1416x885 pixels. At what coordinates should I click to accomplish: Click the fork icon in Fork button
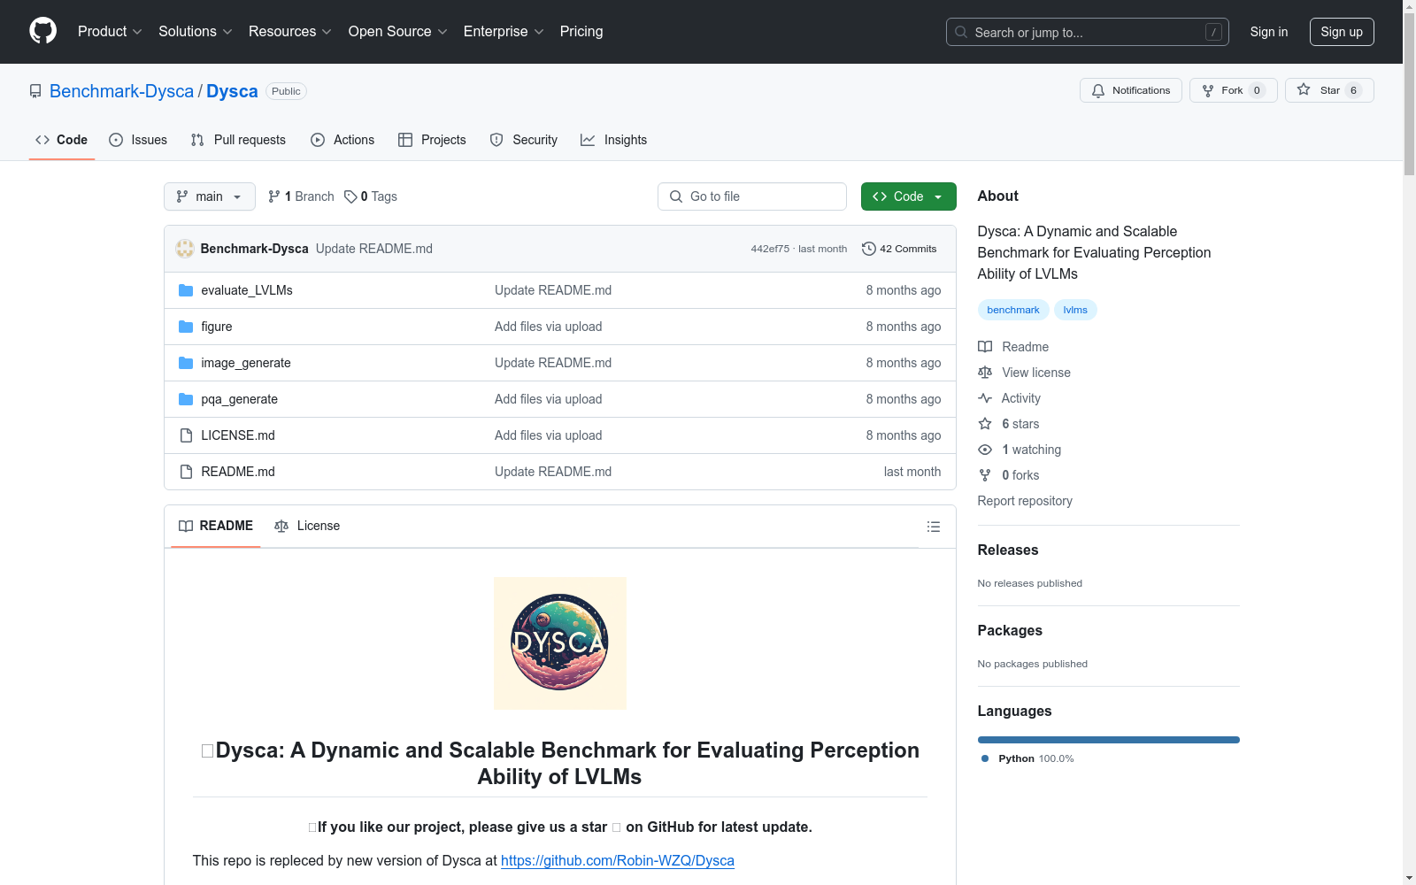pyautogui.click(x=1208, y=90)
